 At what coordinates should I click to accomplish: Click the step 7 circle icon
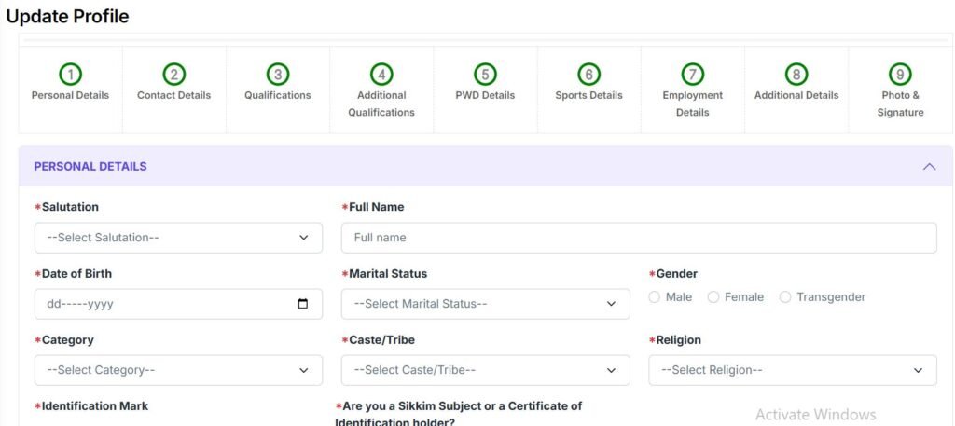[693, 75]
